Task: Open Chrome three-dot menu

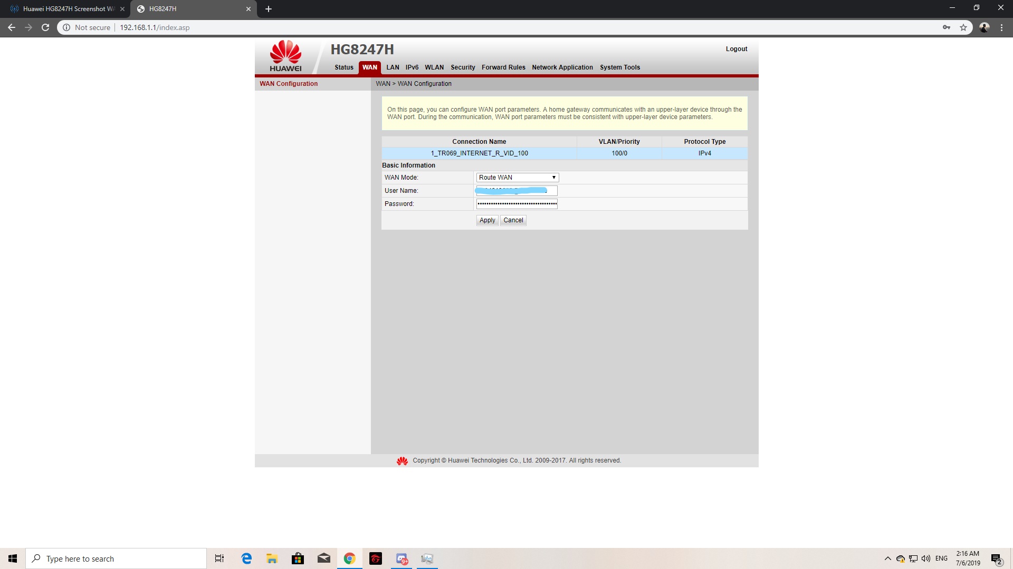Action: (1001, 27)
